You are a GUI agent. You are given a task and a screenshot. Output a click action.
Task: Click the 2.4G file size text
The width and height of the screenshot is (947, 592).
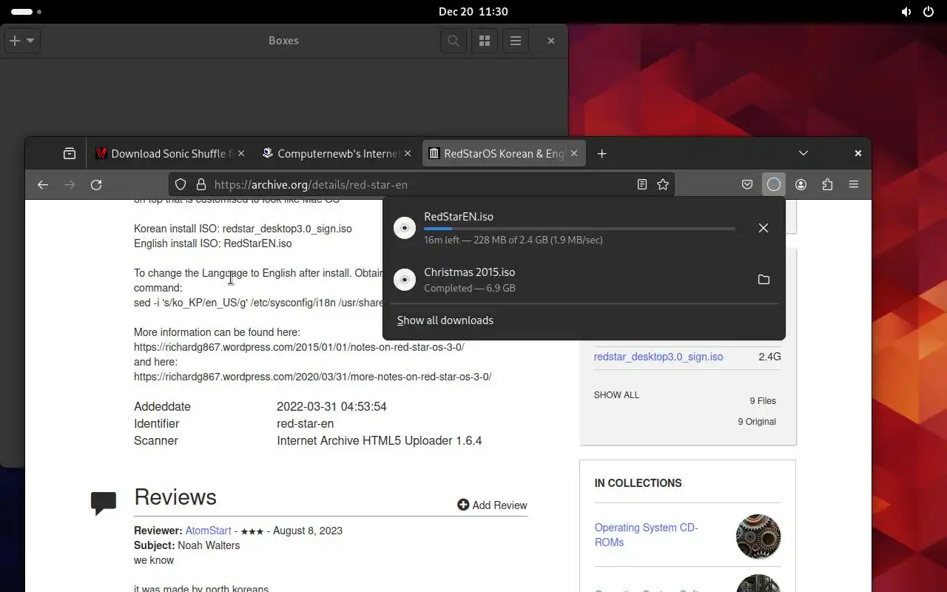(769, 357)
